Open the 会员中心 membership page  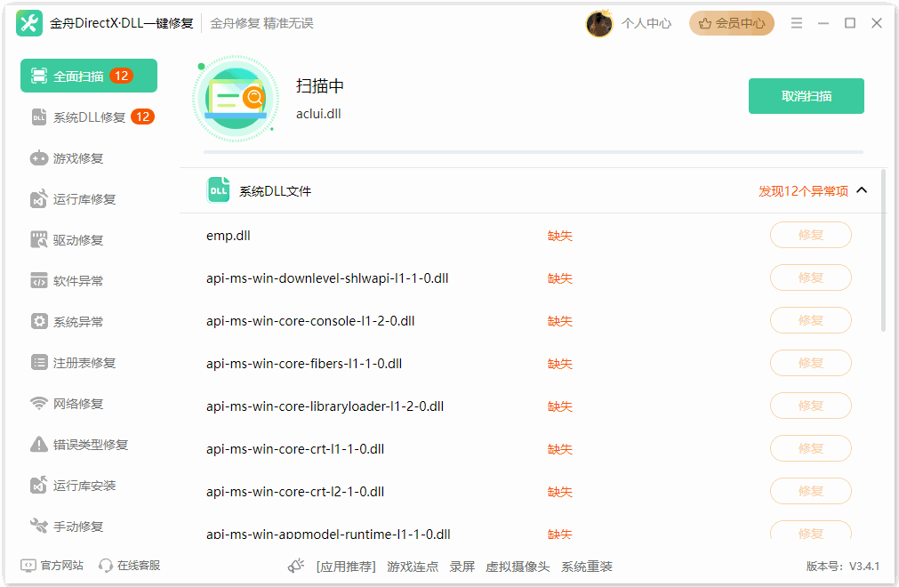coord(731,22)
